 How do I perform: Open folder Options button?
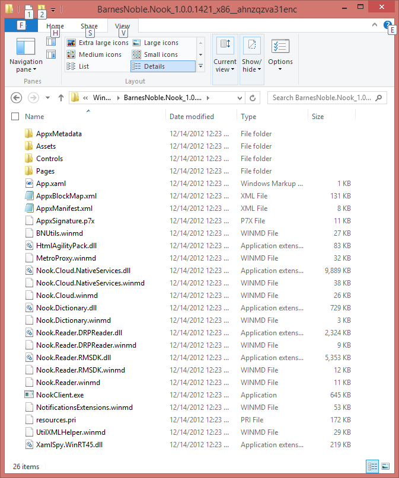click(280, 56)
